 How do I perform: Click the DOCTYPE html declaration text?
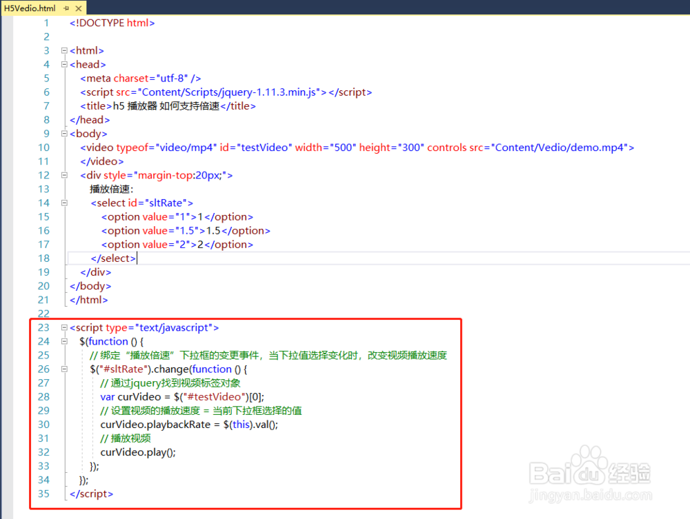pos(112,23)
